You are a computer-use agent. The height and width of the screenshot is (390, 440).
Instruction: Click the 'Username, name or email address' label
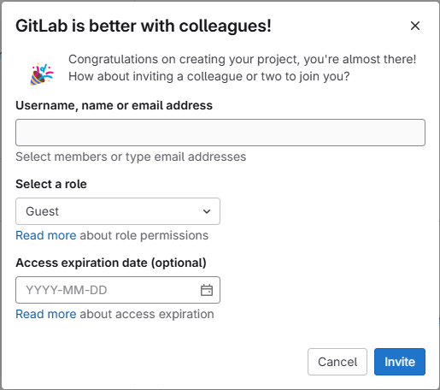point(114,105)
